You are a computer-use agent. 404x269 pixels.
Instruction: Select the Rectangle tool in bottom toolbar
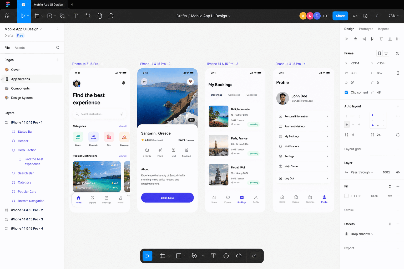pyautogui.click(x=179, y=256)
